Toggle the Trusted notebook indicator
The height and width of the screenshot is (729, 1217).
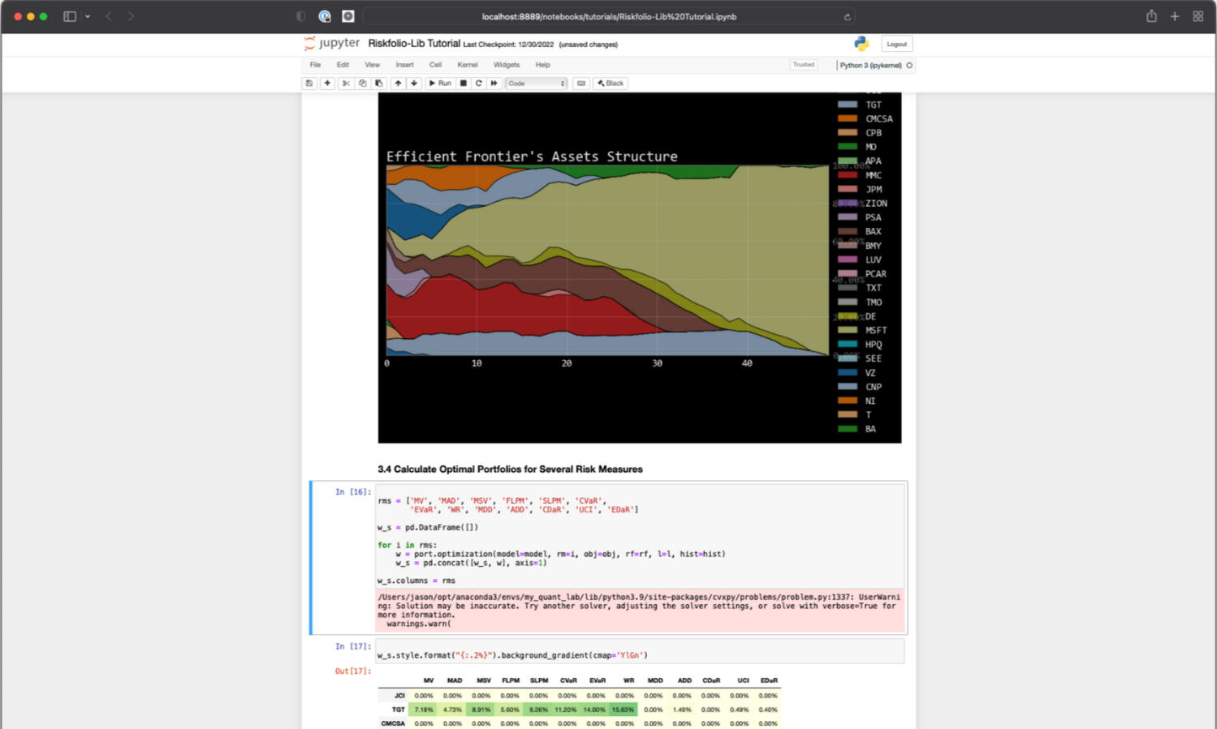click(x=803, y=65)
